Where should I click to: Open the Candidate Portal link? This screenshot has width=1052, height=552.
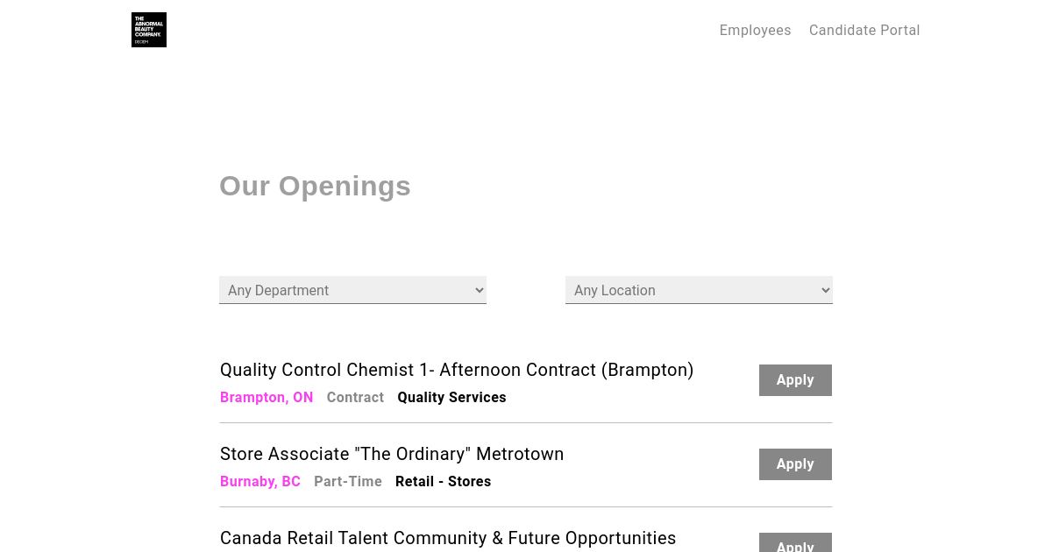864,30
